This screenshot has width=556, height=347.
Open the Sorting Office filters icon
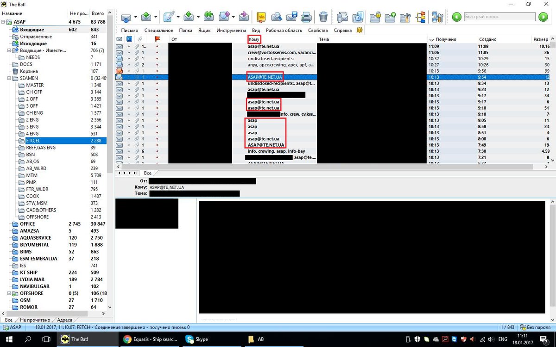click(x=421, y=18)
